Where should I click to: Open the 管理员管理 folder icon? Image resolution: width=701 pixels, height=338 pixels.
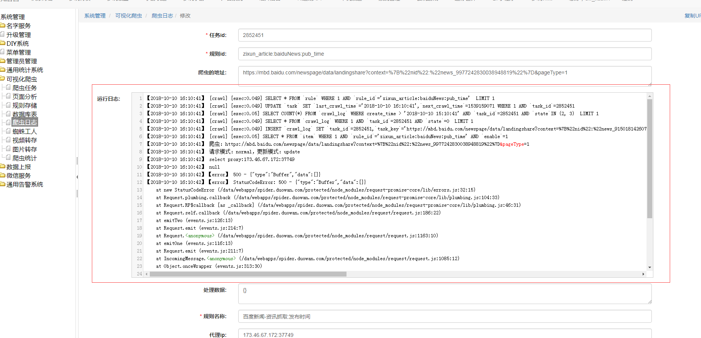pyautogui.click(x=2, y=61)
